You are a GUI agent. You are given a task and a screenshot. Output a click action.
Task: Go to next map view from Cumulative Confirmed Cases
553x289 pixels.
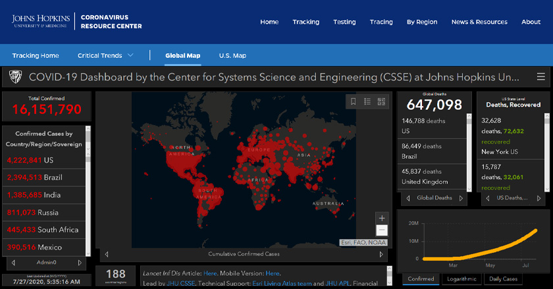pyautogui.click(x=381, y=254)
